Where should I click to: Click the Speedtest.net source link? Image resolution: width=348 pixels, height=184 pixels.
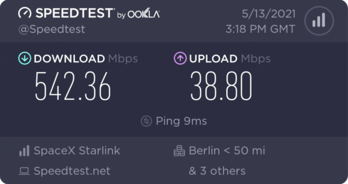click(x=72, y=171)
